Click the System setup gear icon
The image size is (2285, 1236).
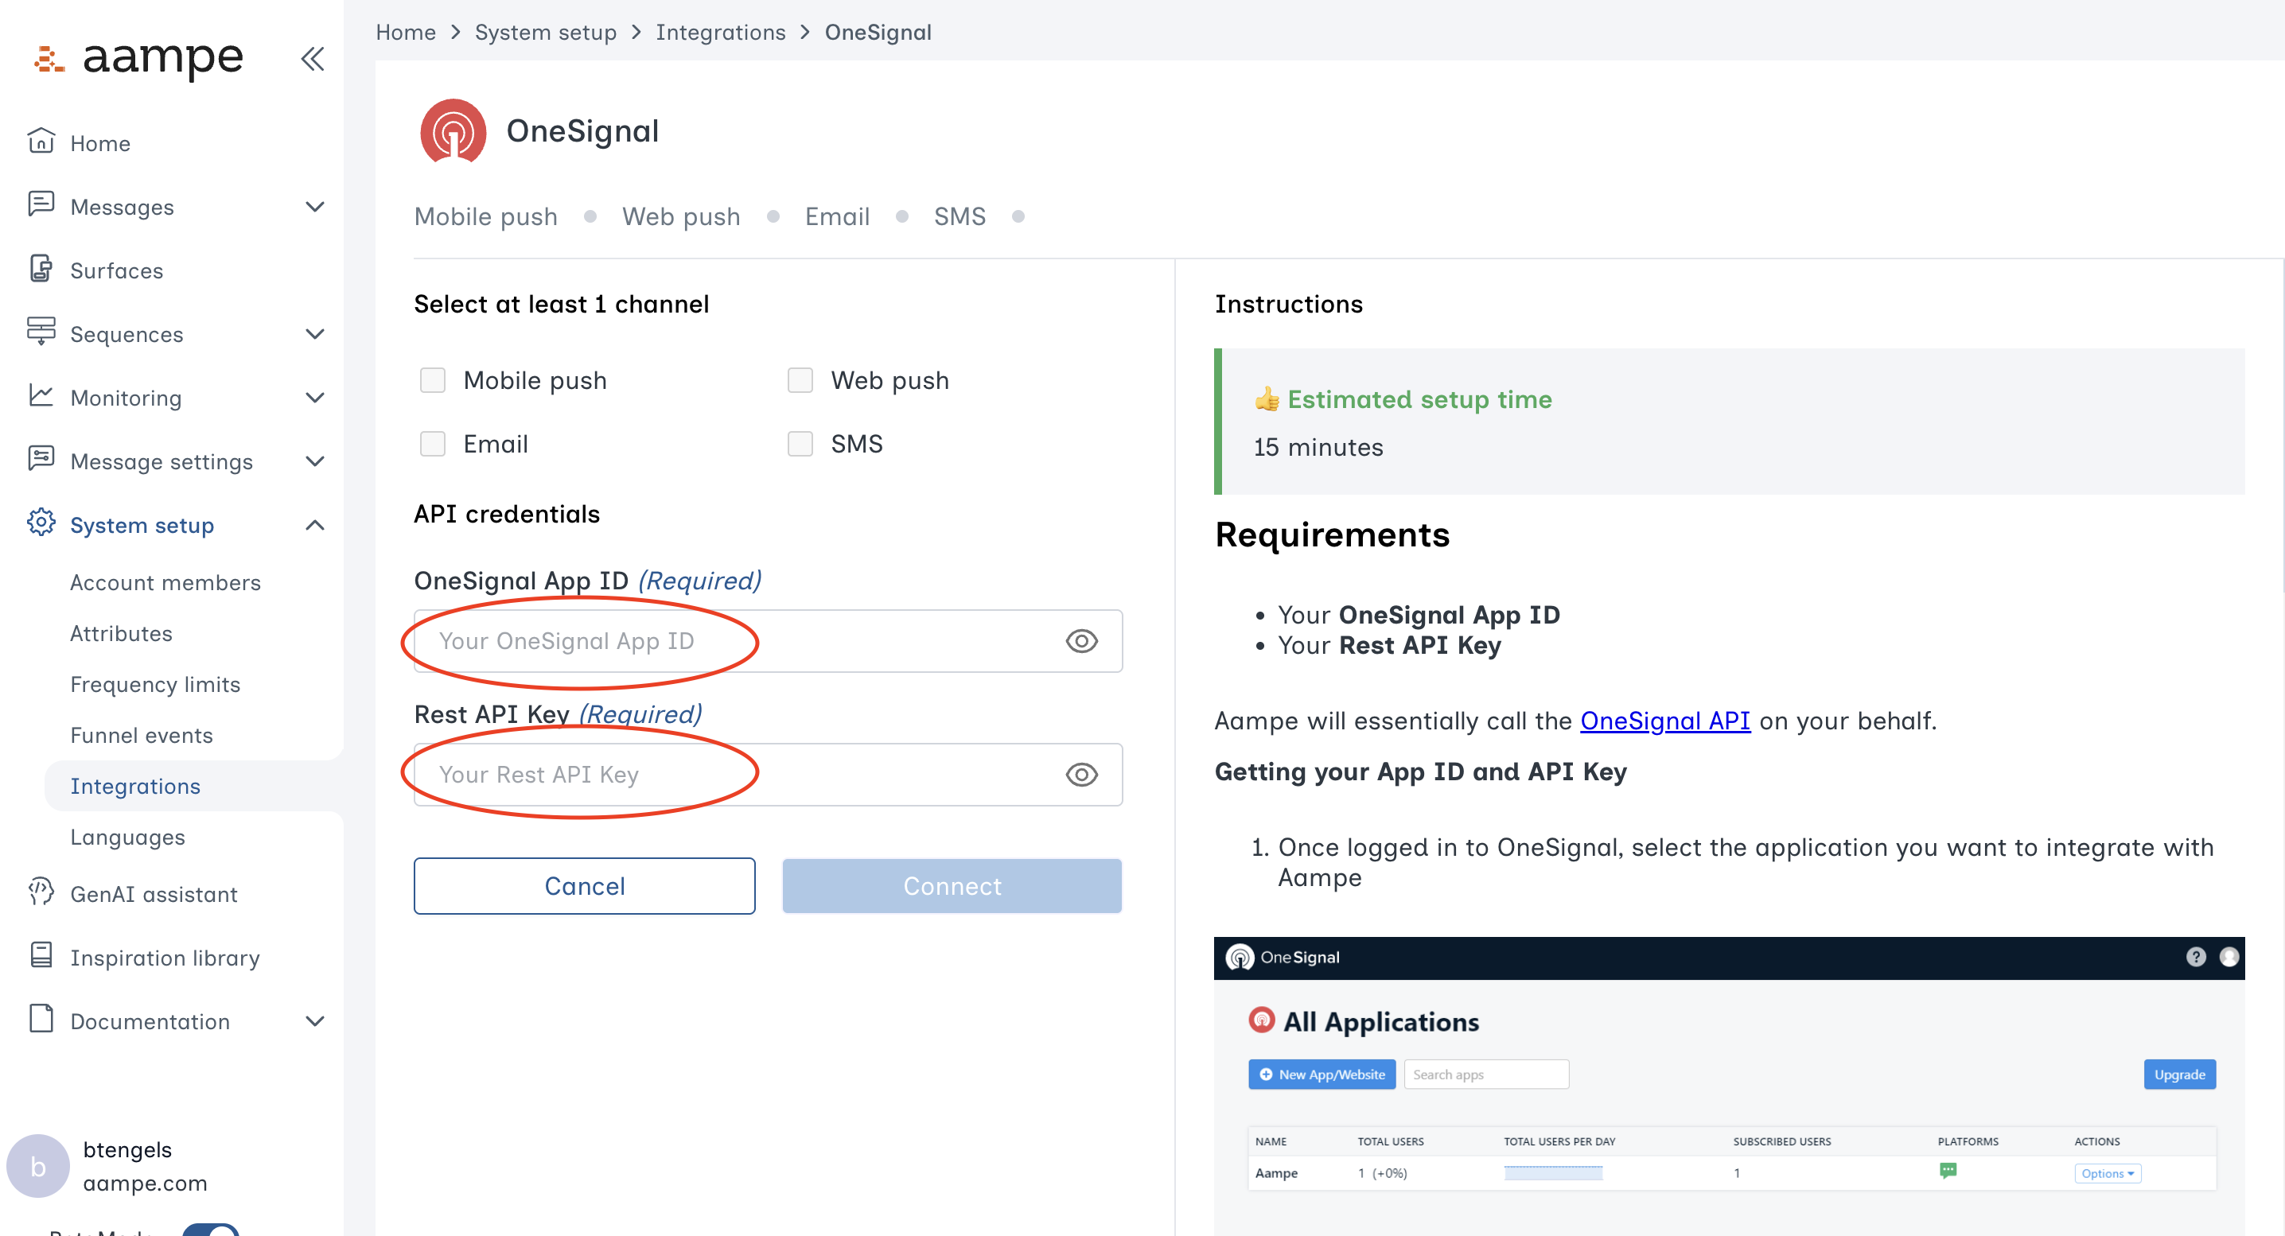tap(41, 524)
